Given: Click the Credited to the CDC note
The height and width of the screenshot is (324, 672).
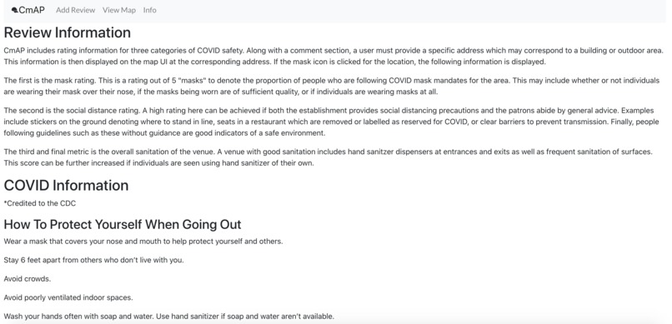Looking at the screenshot, I should (40, 203).
